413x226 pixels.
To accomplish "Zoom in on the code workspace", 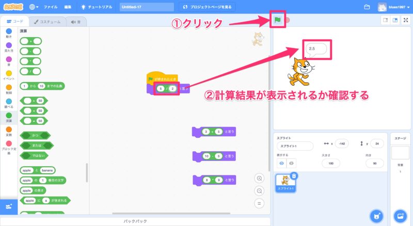I will click(260, 178).
